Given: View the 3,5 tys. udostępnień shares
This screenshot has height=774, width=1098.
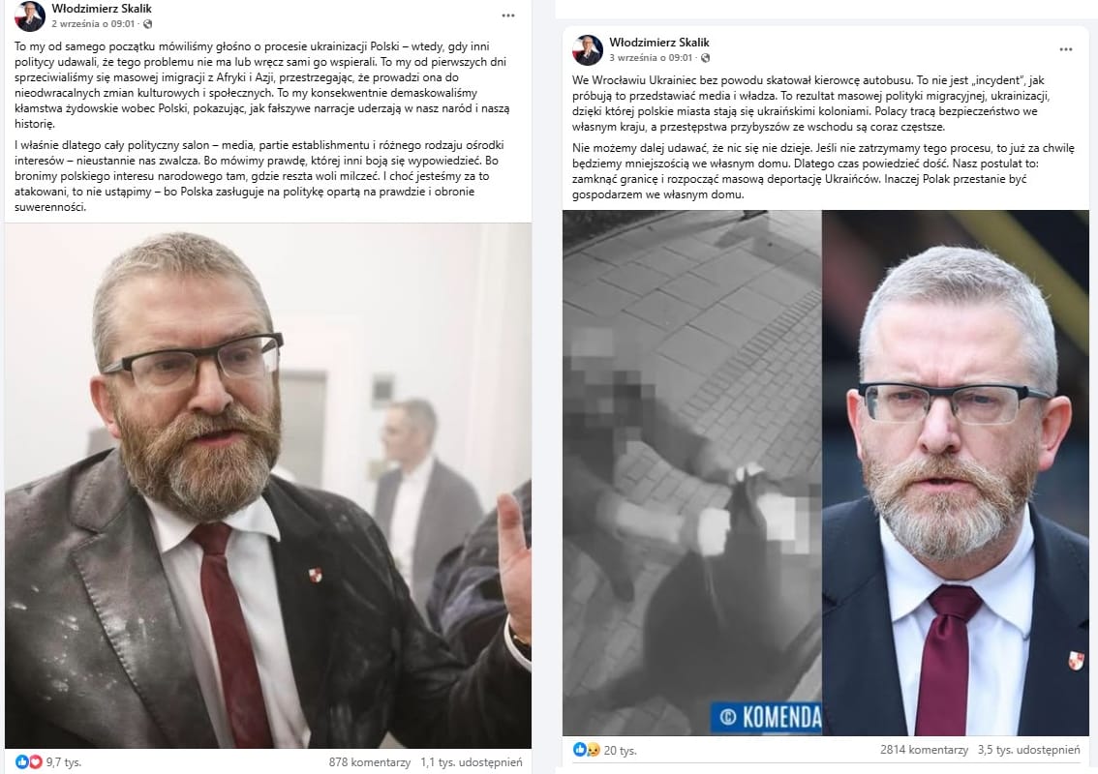Looking at the screenshot, I should [x=1028, y=750].
